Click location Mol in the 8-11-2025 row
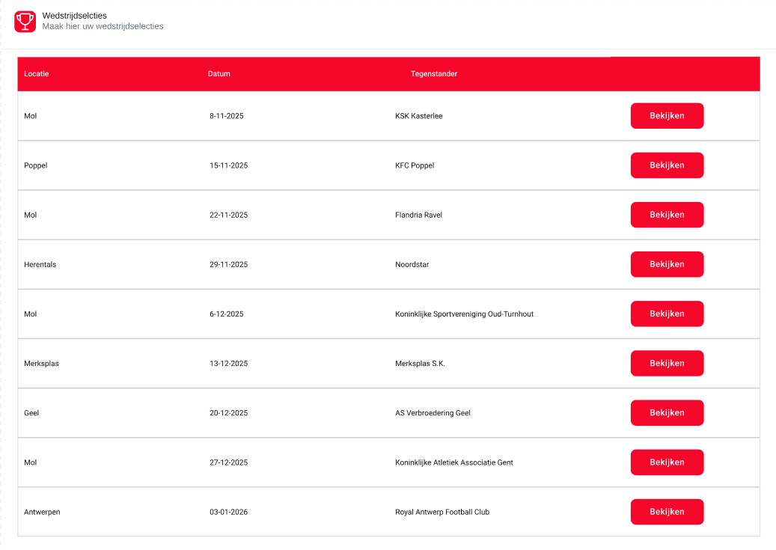Image resolution: width=776 pixels, height=550 pixels. 30,116
